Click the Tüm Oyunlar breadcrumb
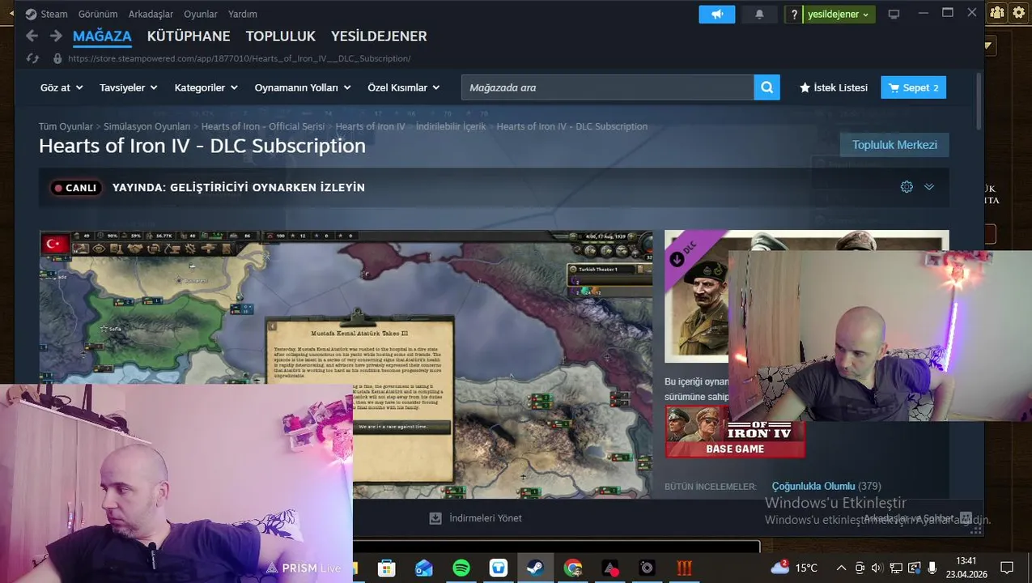1032x583 pixels. (66, 126)
